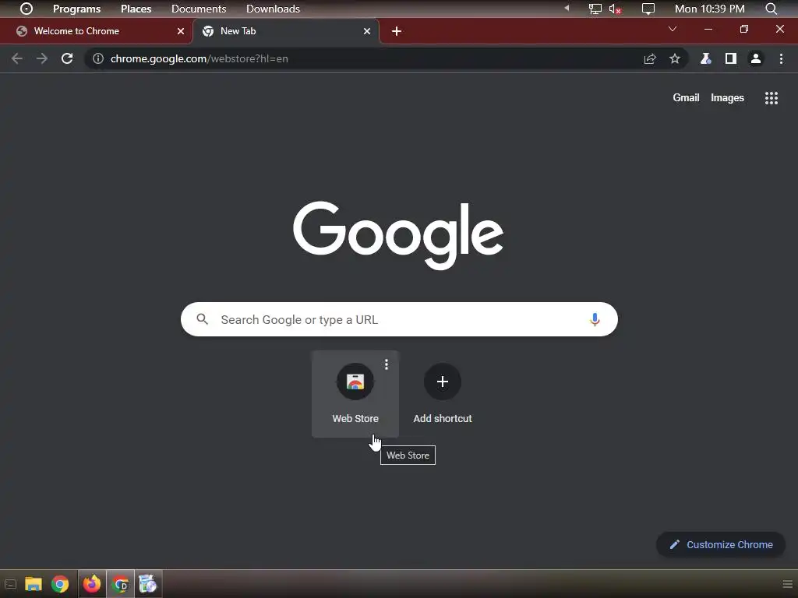Viewport: 798px width, 598px height.
Task: Go back with the browser back arrow
Action: (x=17, y=58)
